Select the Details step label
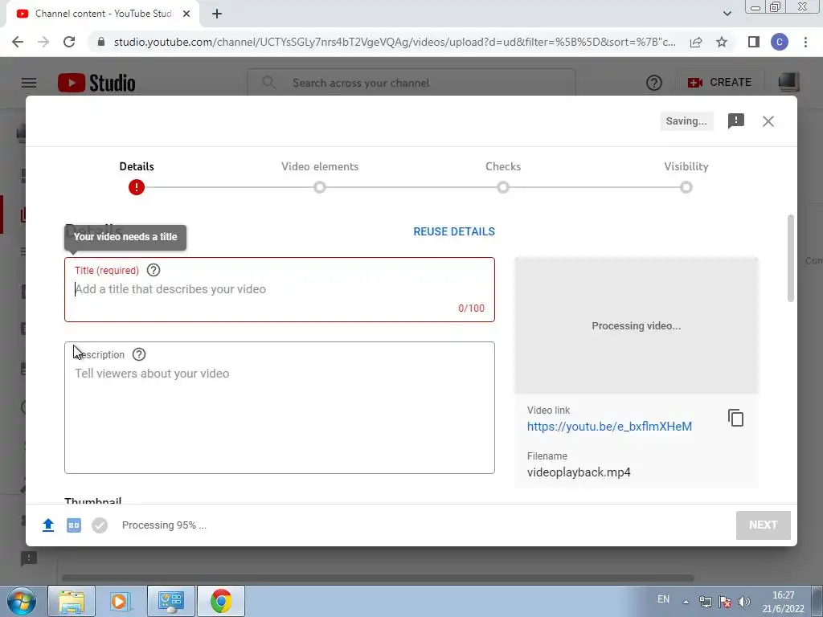 137,166
